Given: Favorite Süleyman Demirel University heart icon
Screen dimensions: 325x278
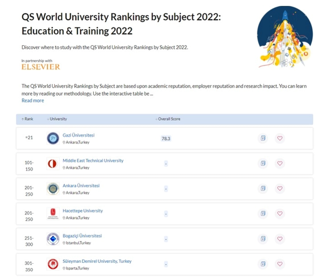Looking at the screenshot, I should pos(280,264).
